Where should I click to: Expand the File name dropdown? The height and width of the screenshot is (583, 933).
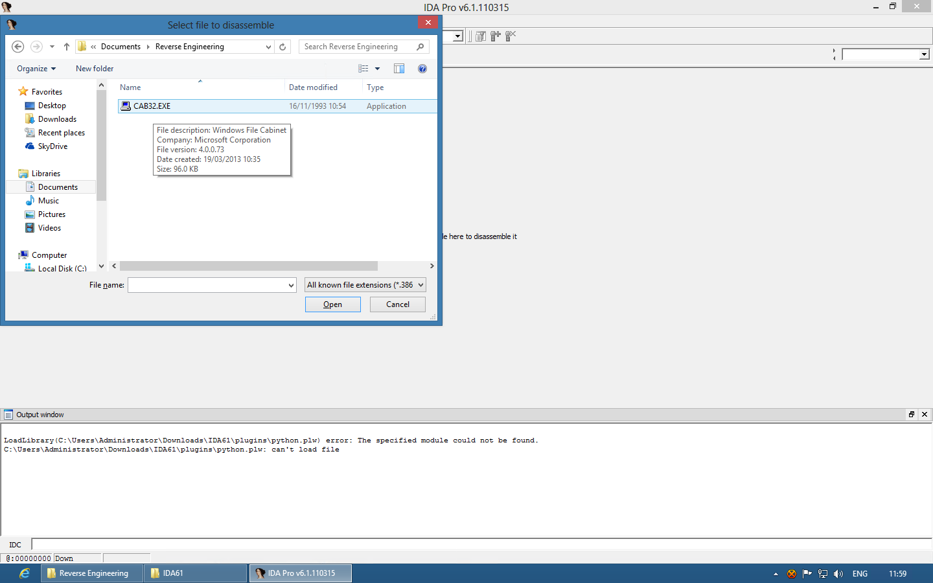[x=291, y=285]
